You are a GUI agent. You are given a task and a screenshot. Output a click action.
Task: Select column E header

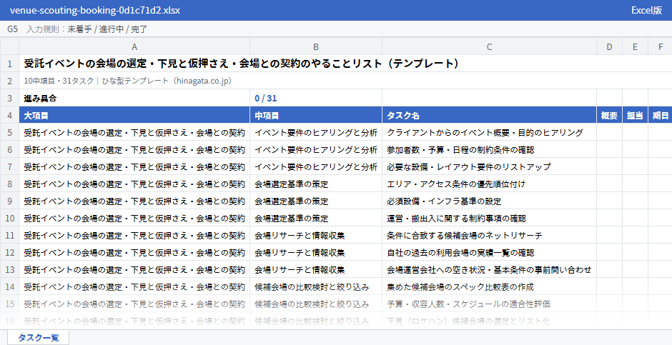click(635, 46)
